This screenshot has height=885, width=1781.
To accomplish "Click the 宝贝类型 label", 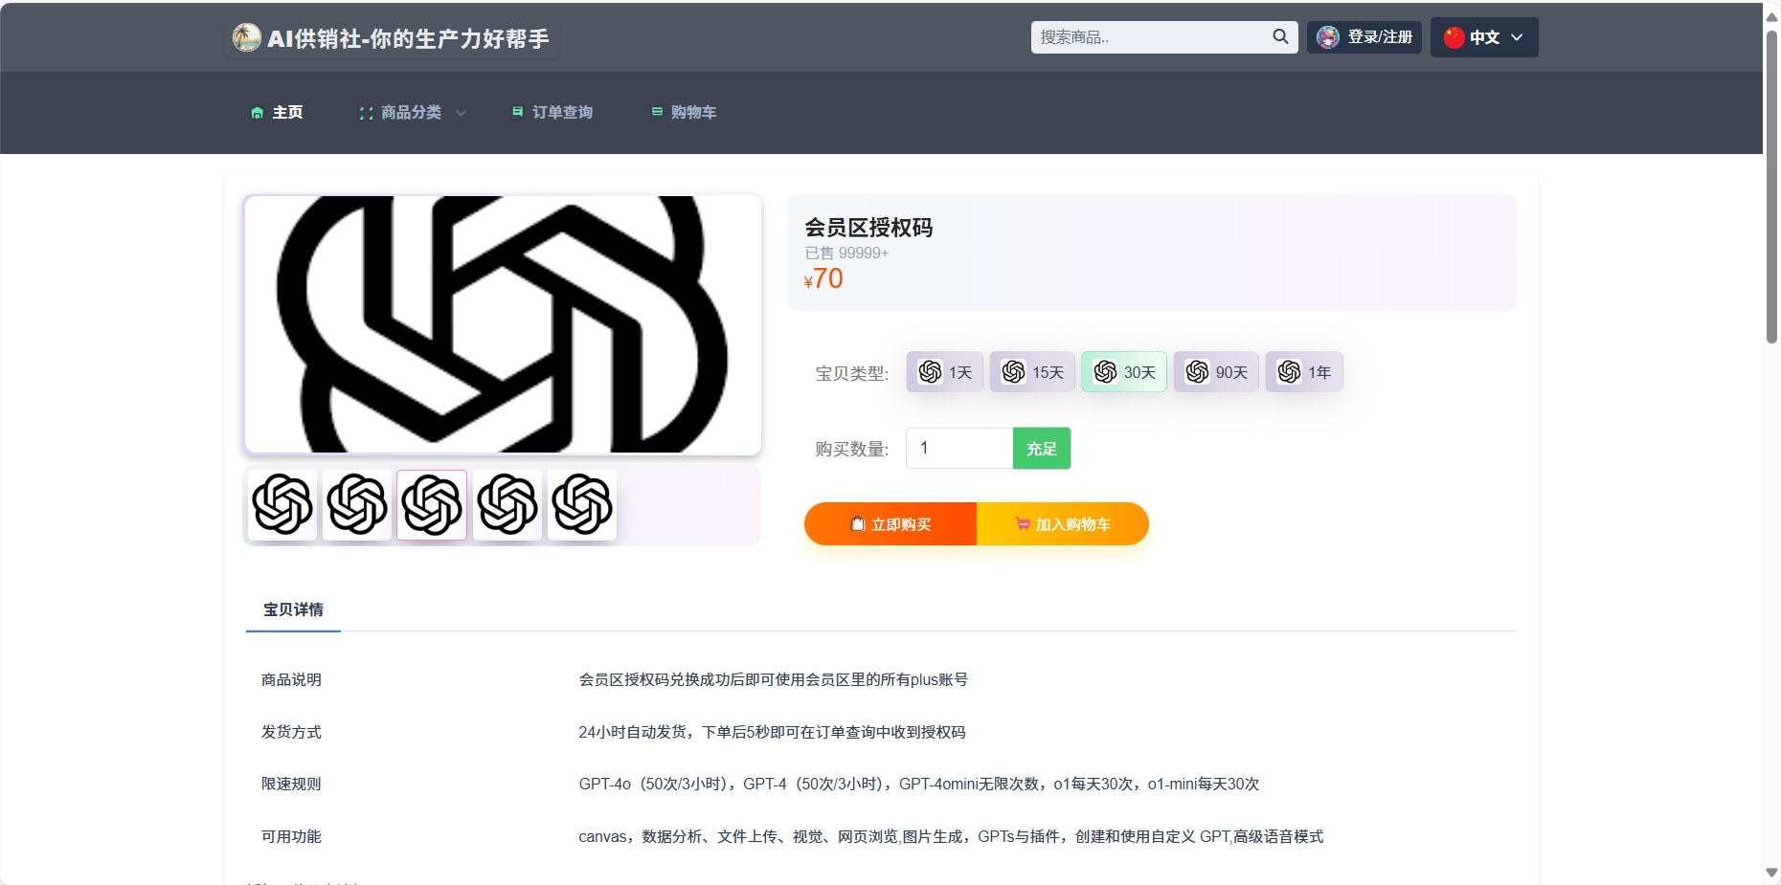I will pos(851,373).
